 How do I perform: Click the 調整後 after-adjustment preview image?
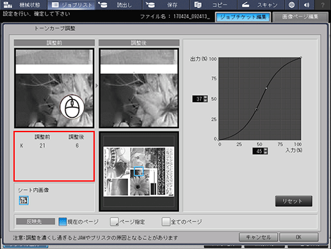(139, 88)
